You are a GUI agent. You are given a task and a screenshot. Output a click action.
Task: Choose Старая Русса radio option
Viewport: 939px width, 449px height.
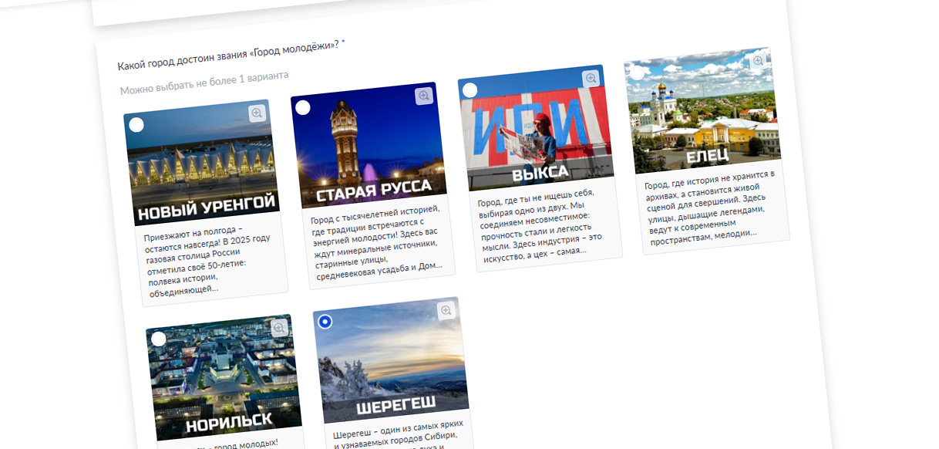click(303, 108)
